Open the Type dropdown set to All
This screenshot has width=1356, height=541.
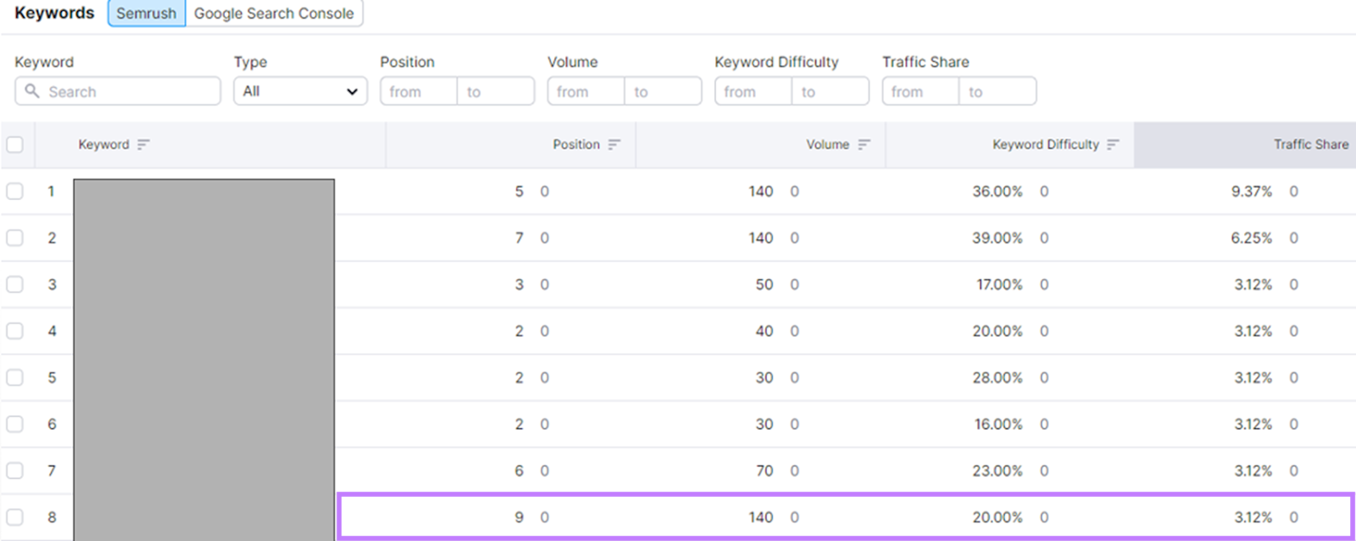click(x=300, y=92)
